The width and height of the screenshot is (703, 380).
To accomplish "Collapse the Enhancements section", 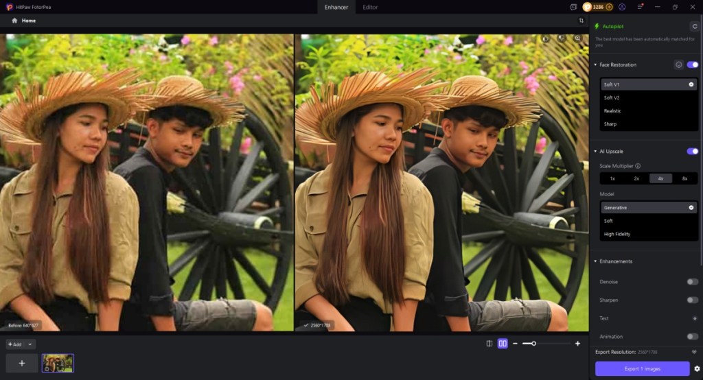I will 595,261.
